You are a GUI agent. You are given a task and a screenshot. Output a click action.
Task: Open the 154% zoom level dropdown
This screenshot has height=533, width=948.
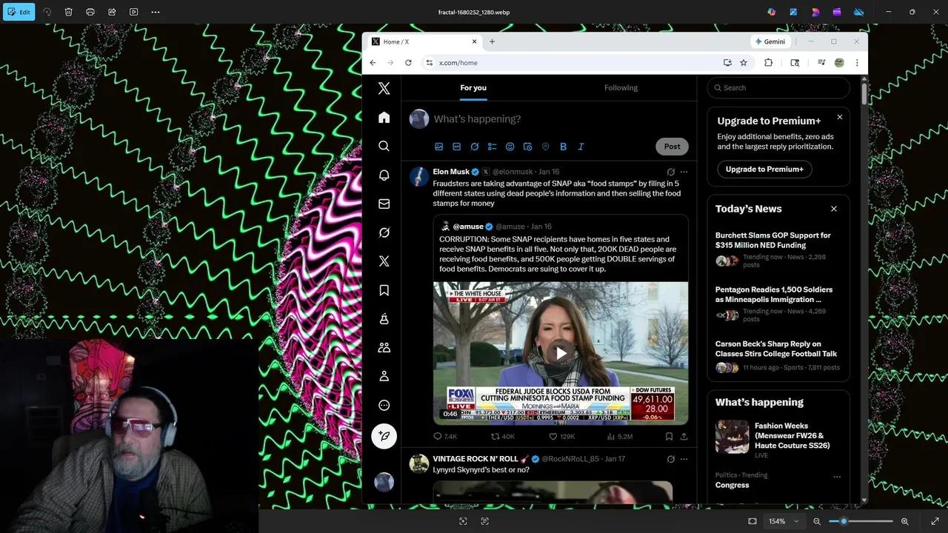[x=784, y=521]
